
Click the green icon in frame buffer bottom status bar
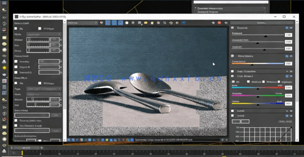click(x=107, y=140)
